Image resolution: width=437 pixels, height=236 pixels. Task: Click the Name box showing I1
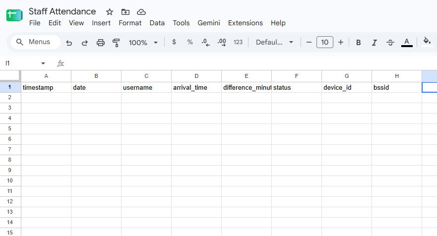(x=21, y=63)
